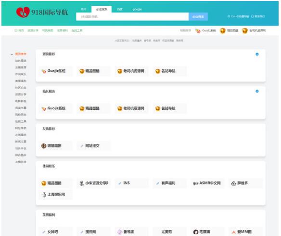Open 在线工具 in the top menu

point(77,30)
